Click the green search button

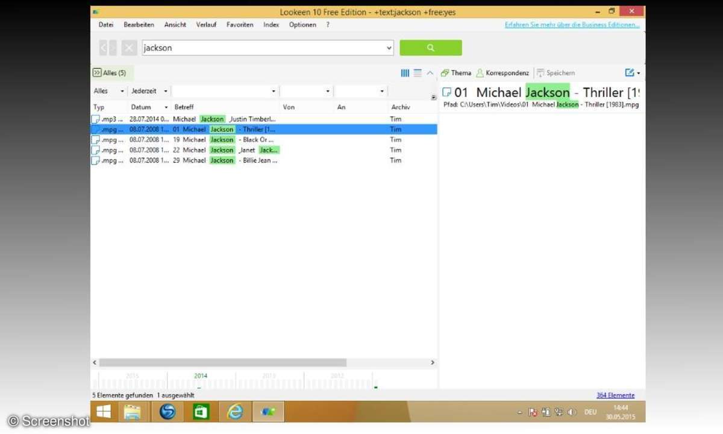(430, 48)
